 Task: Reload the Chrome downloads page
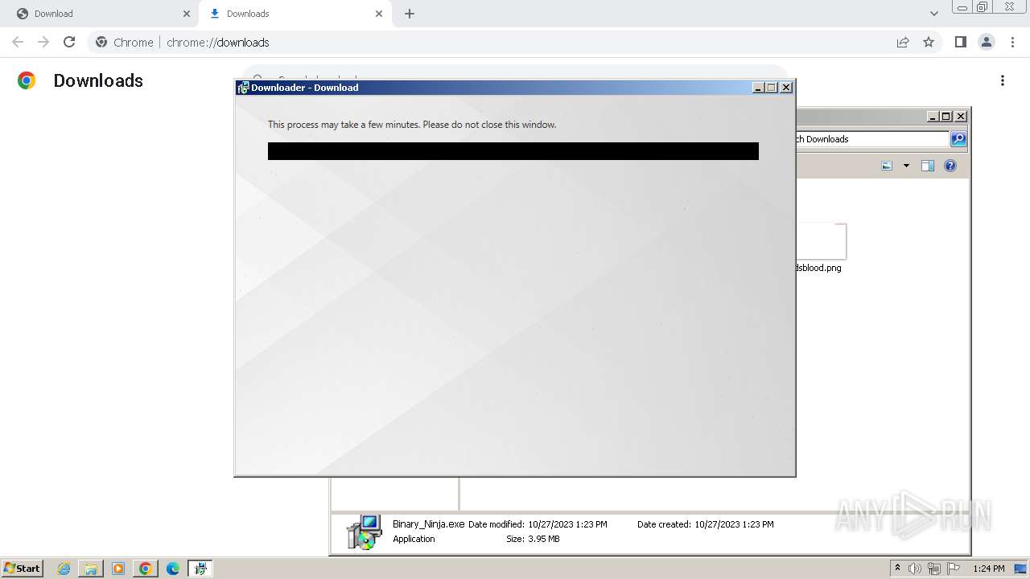click(69, 42)
